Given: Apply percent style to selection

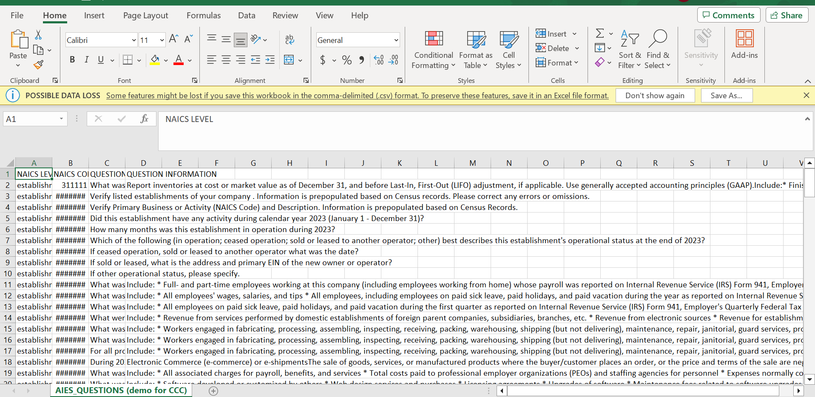Looking at the screenshot, I should point(346,60).
